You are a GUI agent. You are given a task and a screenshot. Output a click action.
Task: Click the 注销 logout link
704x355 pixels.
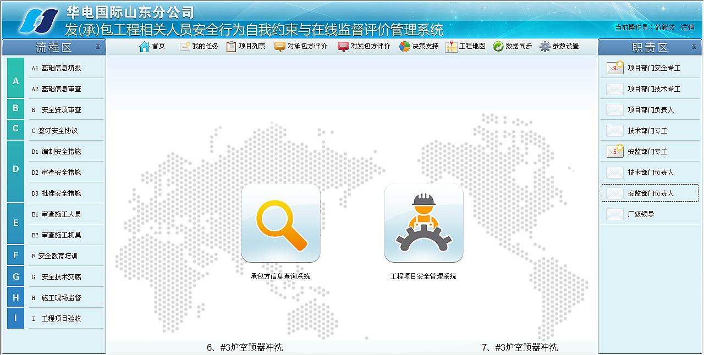pyautogui.click(x=687, y=27)
